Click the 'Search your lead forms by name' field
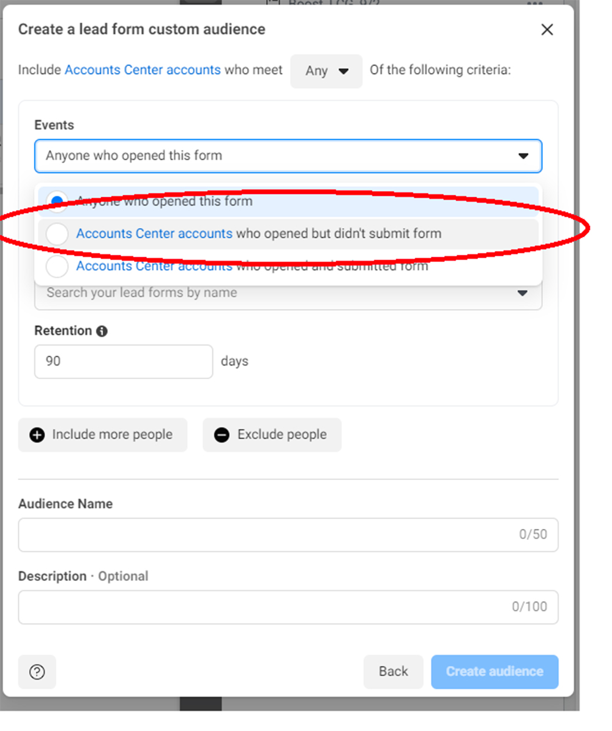This screenshot has width=612, height=731. tap(288, 296)
